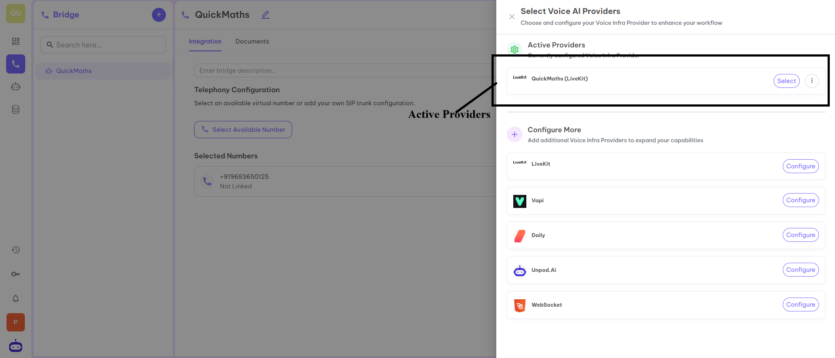Click the phone icon beside +919683650125
Screen dimensions: 835x358
207,181
